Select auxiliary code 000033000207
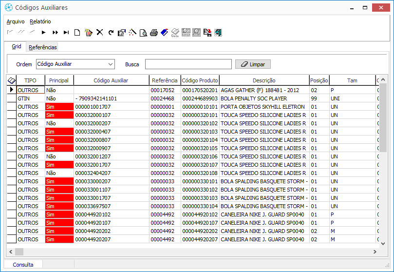Viewport: 394px width, 272px height. point(112,181)
